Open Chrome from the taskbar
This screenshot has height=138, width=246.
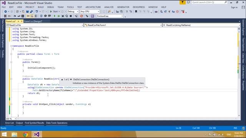(x=26, y=135)
